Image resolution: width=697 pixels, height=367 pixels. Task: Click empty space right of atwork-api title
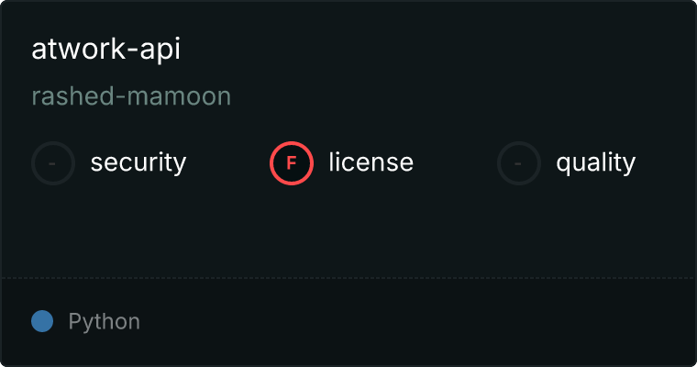[413, 50]
